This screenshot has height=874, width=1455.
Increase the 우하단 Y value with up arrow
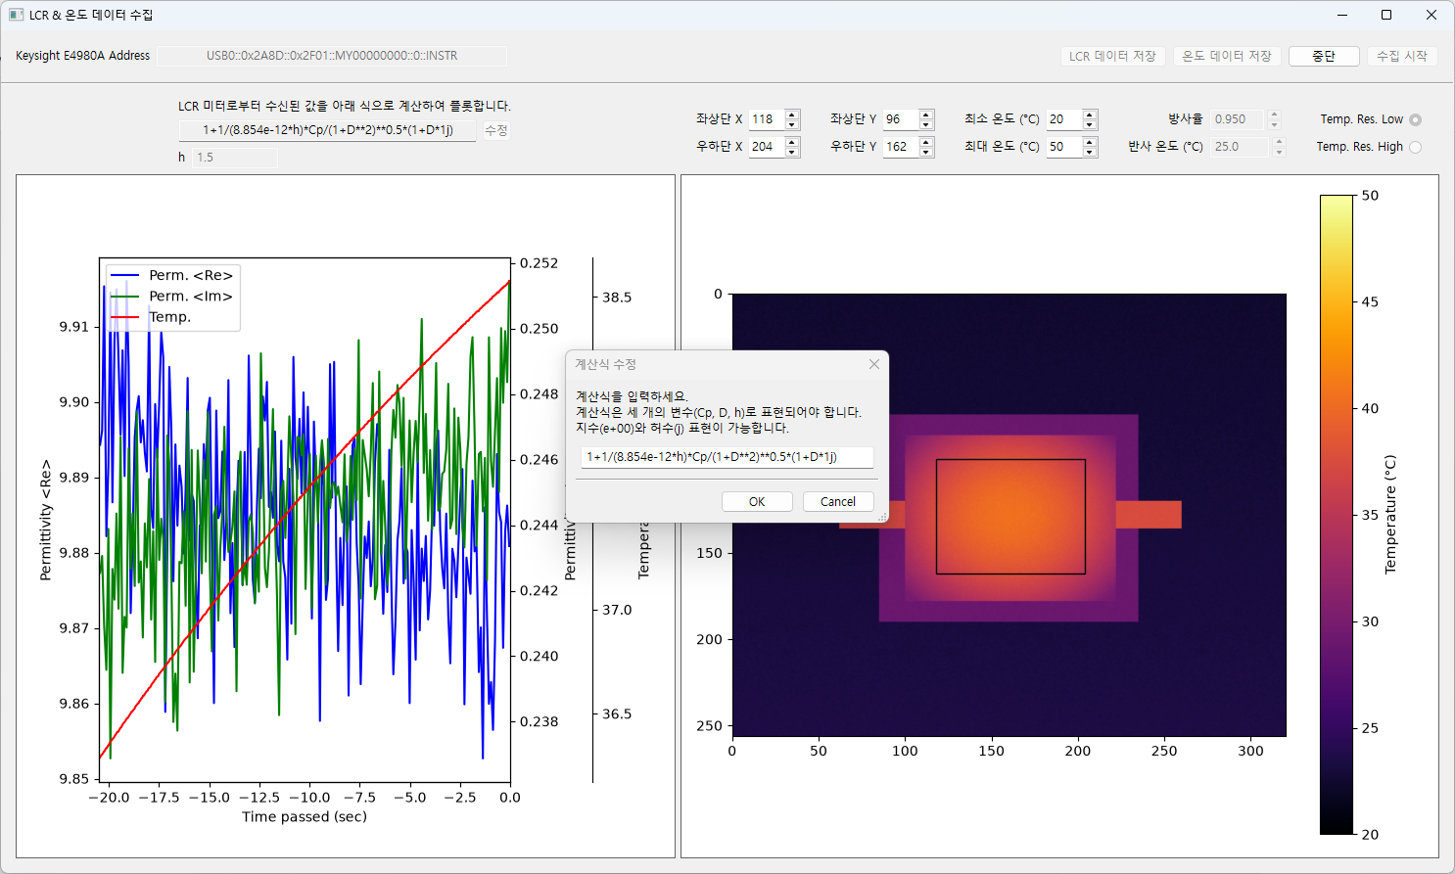click(x=926, y=142)
